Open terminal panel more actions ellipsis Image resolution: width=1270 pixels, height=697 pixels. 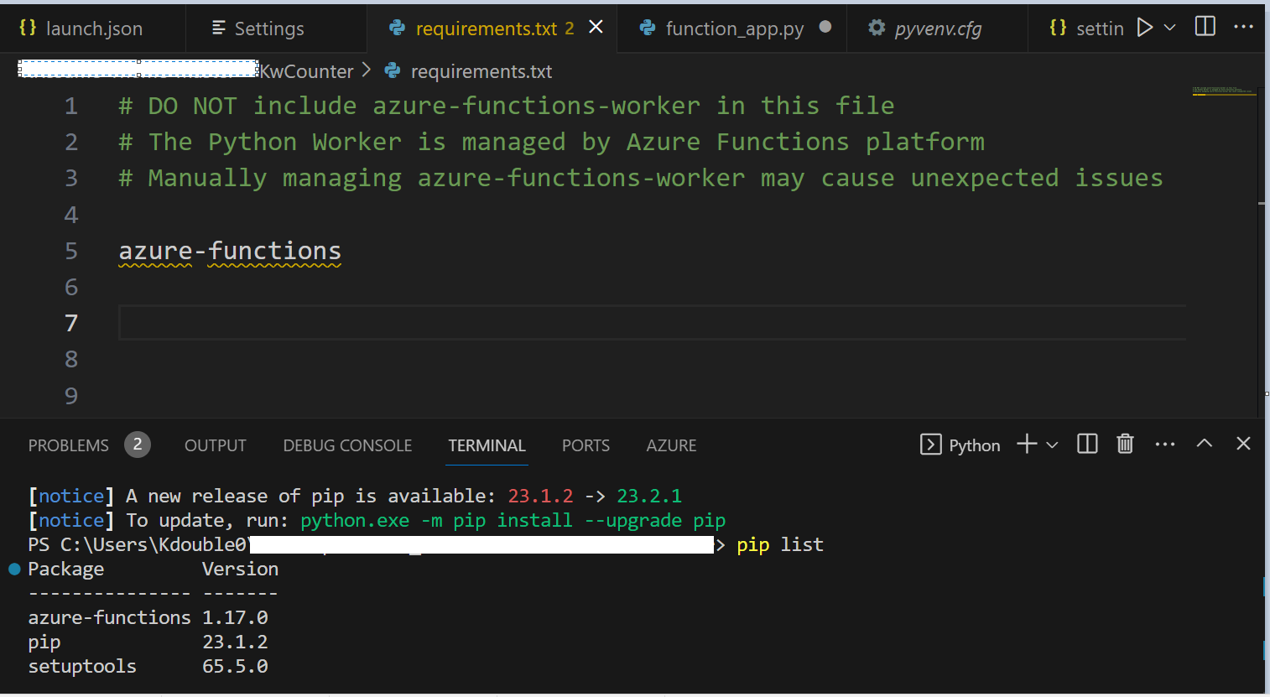point(1165,445)
